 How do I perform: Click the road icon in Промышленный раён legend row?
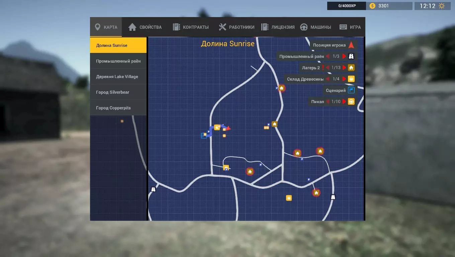click(x=351, y=56)
